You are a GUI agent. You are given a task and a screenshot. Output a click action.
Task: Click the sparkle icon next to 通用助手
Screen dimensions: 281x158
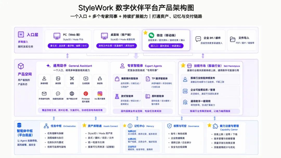point(48,66)
